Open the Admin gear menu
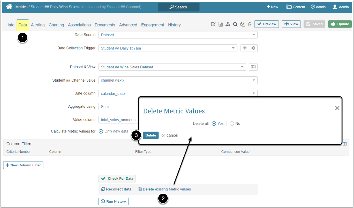Image resolution: width=354 pixels, height=208 pixels. (x=318, y=7)
